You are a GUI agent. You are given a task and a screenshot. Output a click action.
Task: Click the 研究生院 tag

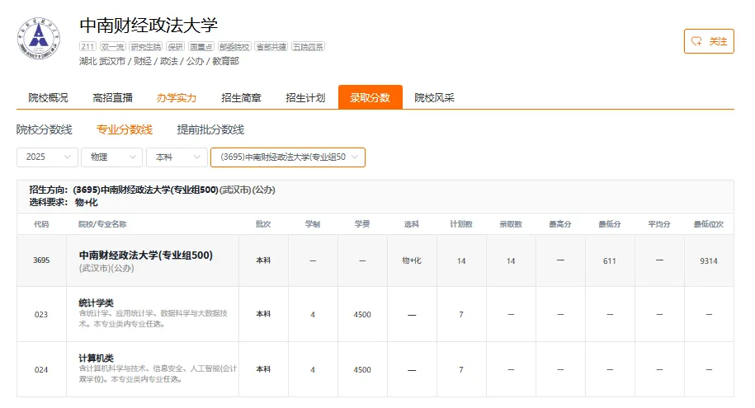click(146, 47)
